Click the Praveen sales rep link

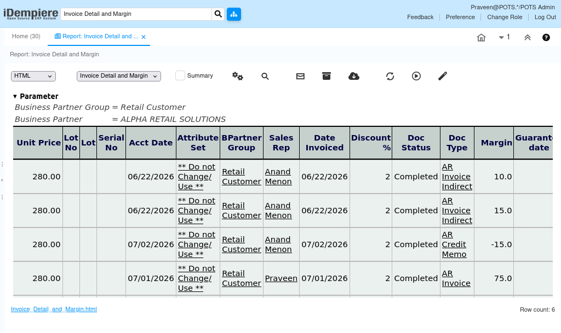(x=281, y=278)
